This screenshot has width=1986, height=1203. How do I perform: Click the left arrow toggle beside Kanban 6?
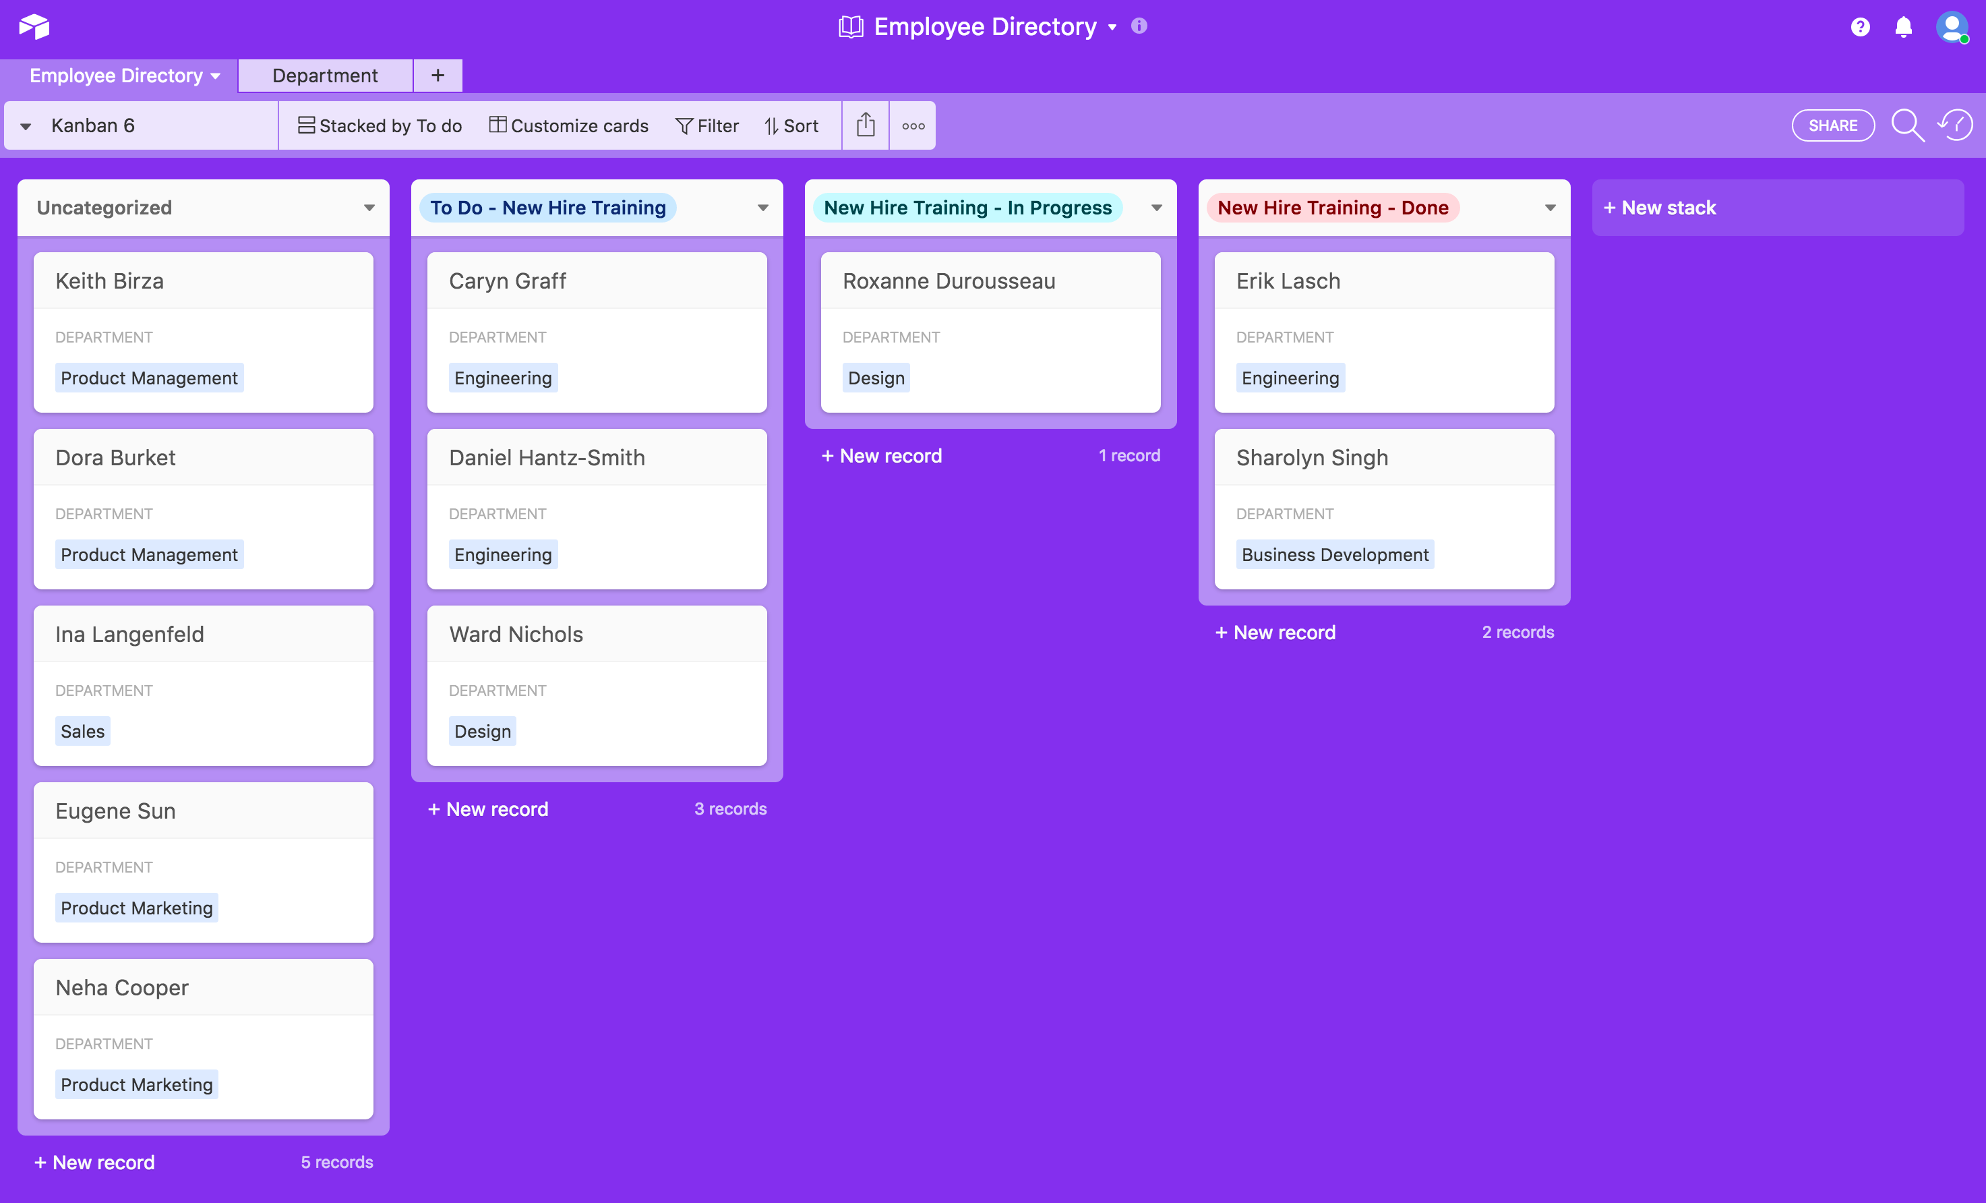click(x=26, y=126)
